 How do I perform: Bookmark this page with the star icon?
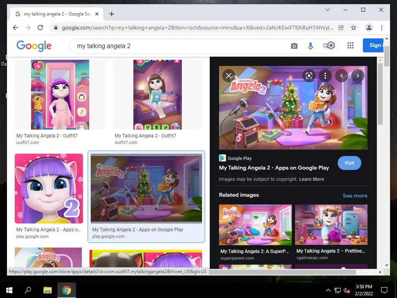[354, 28]
